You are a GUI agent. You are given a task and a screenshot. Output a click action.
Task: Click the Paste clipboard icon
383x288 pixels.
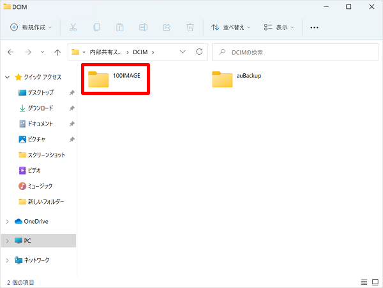120,27
